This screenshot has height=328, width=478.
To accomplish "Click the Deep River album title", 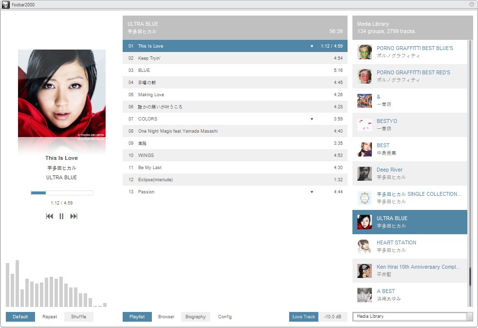I will pos(389,170).
